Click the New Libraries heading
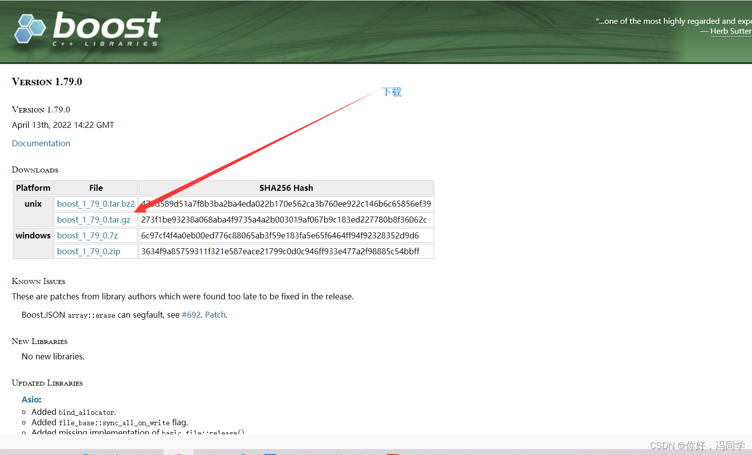752x455 pixels. pyautogui.click(x=40, y=341)
